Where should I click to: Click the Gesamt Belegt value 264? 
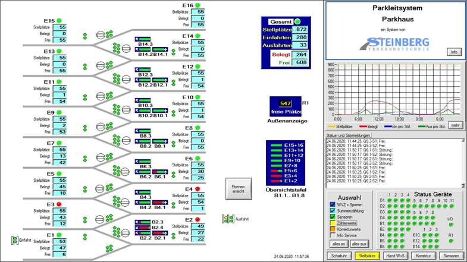[300, 55]
